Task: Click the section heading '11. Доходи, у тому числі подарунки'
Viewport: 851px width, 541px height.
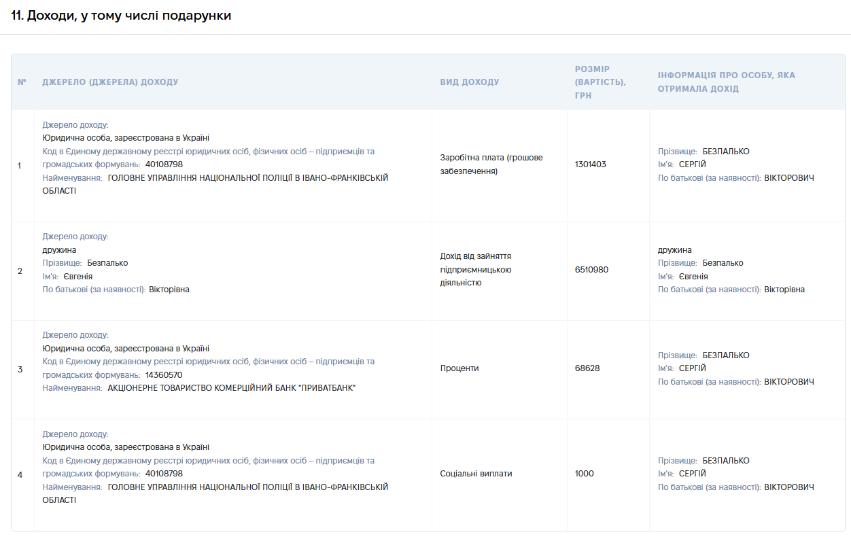Action: point(121,16)
